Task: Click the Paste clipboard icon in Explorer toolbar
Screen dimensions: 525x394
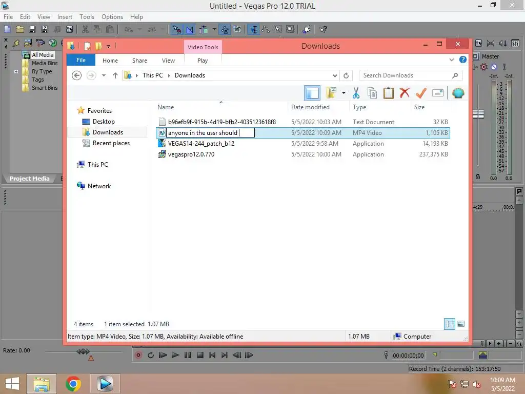Action: (389, 93)
